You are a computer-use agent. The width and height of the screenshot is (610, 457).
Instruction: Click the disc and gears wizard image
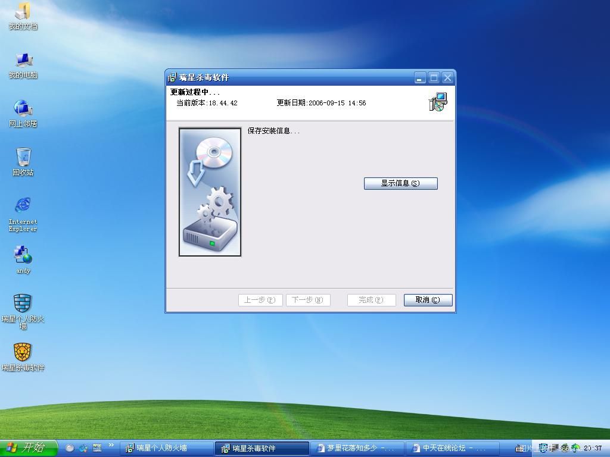click(x=210, y=192)
